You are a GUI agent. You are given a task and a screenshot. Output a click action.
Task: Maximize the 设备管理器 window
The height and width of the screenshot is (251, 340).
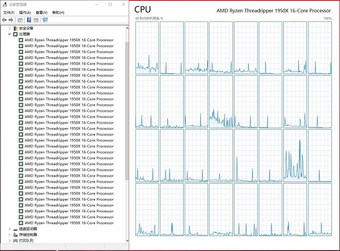(110, 5)
